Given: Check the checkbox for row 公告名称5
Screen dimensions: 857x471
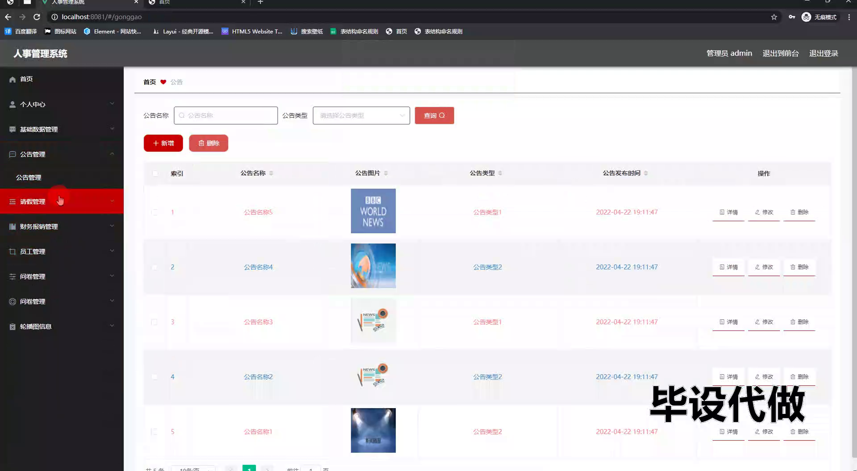Looking at the screenshot, I should [154, 212].
